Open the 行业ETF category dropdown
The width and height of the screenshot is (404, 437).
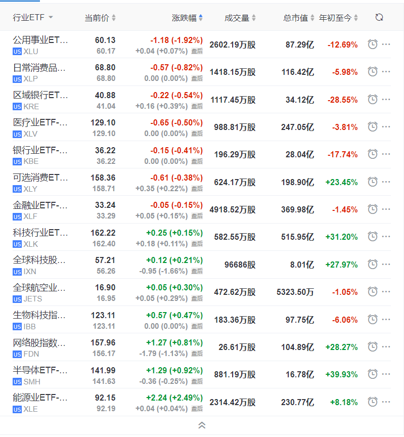click(x=33, y=18)
